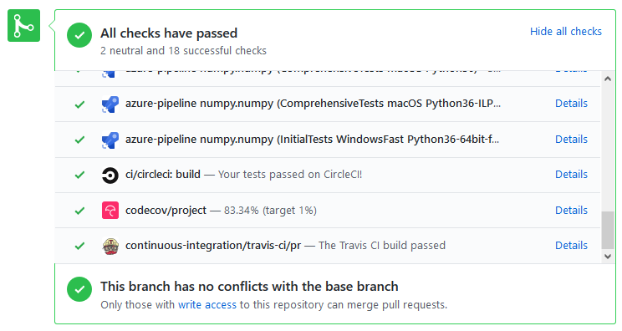Click the Azure Pipelines icon for ComprehensiveTests macOS
The width and height of the screenshot is (622, 331).
(x=110, y=104)
